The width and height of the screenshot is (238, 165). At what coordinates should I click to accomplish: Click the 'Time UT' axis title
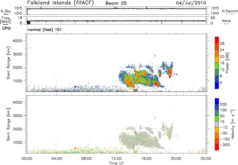click(116, 163)
